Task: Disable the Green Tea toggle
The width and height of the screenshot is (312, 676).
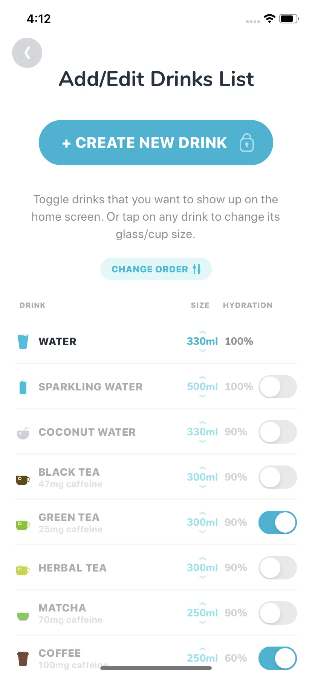Action: (278, 522)
